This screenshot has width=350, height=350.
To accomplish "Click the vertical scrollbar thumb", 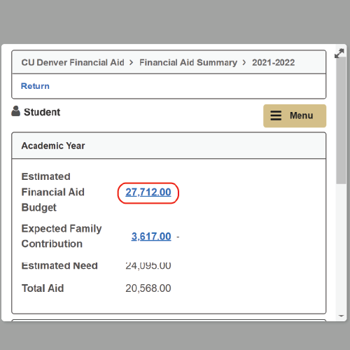I will click(x=341, y=120).
